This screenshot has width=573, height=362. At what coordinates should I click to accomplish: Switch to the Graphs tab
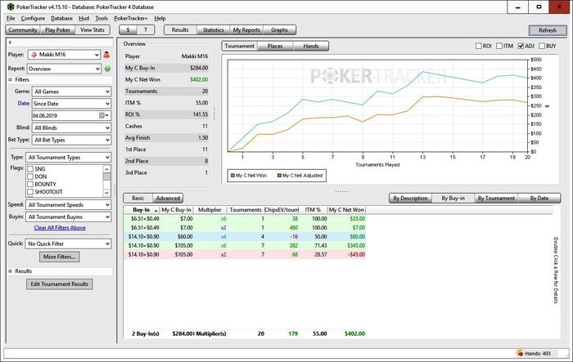point(280,30)
